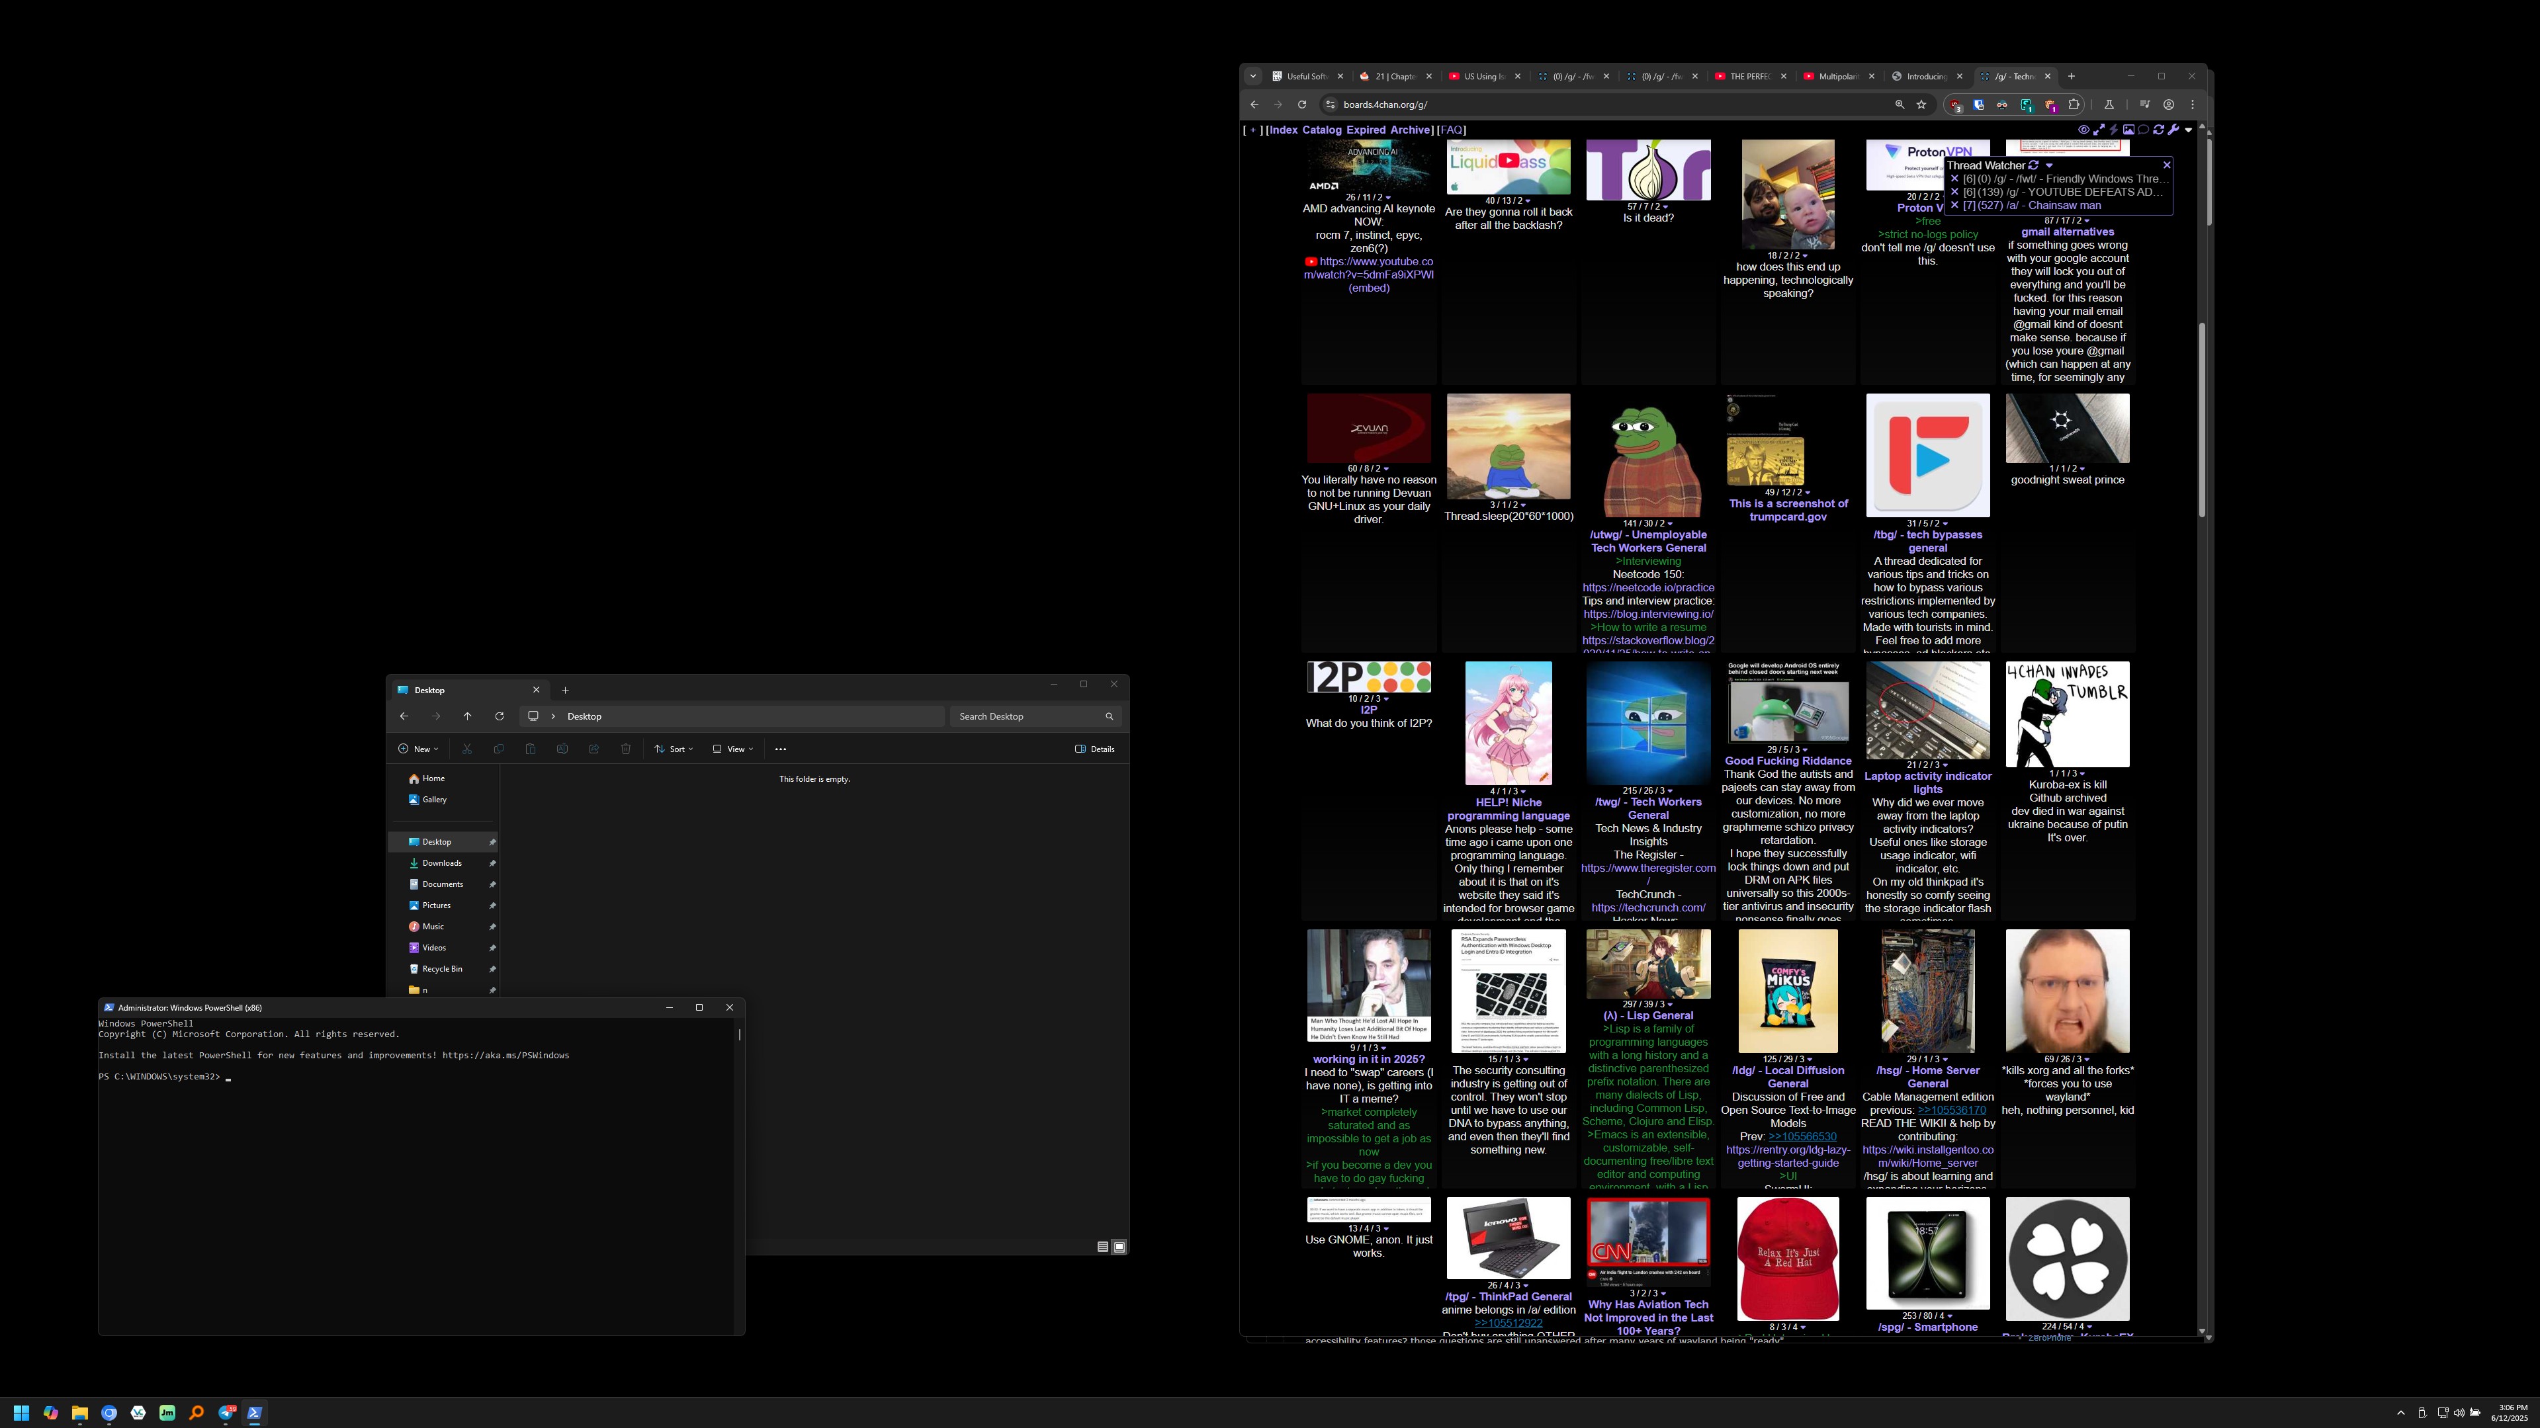Click the Windows Start button
The height and width of the screenshot is (1428, 2540).
pos(21,1412)
